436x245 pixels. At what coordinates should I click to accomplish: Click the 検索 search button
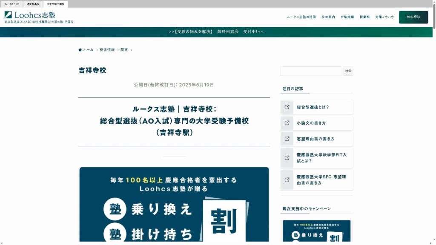click(348, 71)
